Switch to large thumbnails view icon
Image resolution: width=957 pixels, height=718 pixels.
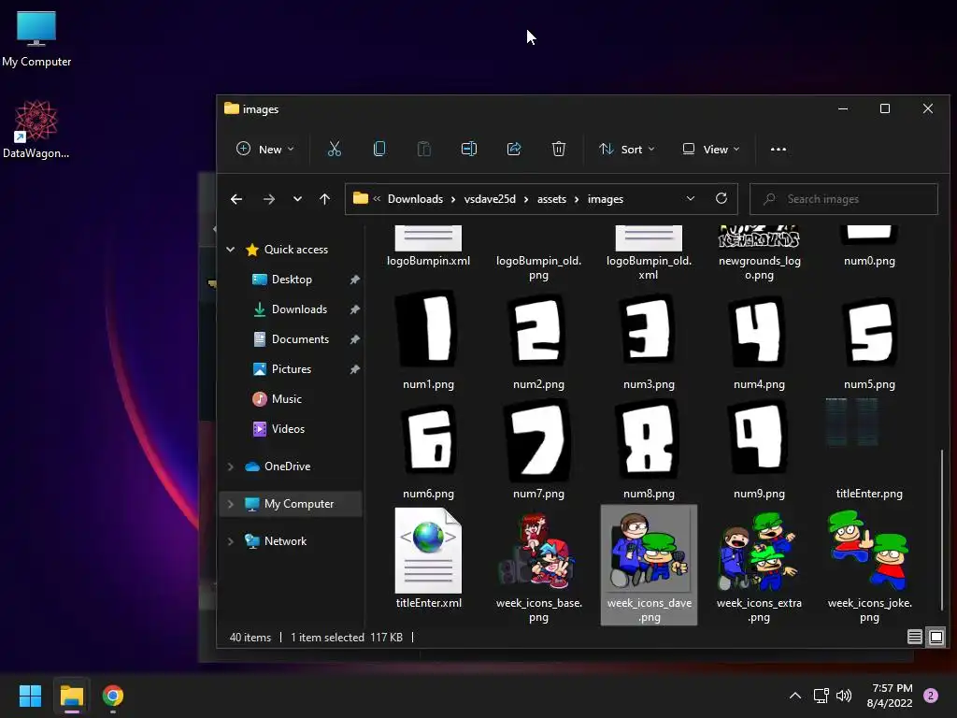(x=936, y=638)
